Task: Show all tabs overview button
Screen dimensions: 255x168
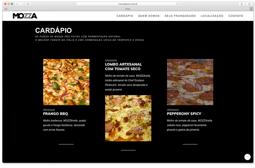Action: (x=249, y=4)
